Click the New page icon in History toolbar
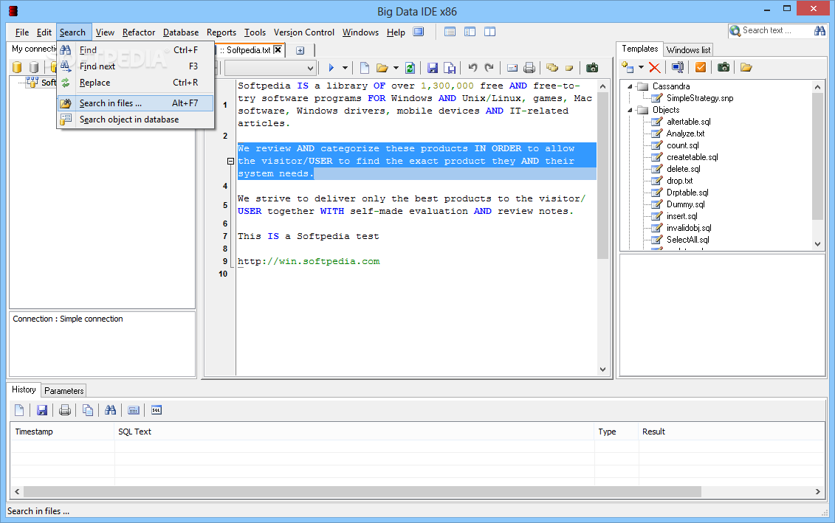 pyautogui.click(x=19, y=409)
